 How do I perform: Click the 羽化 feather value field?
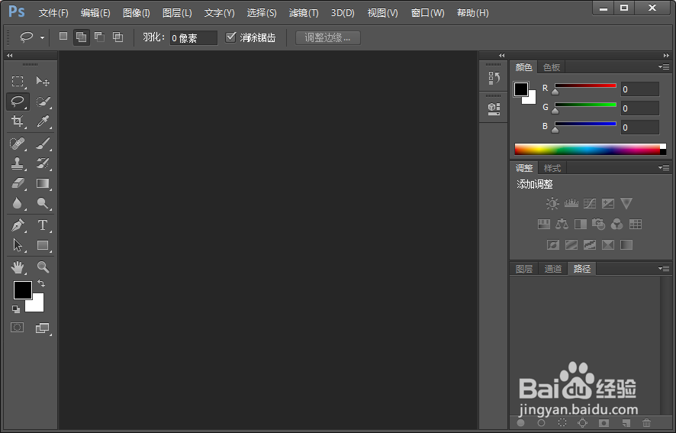[x=193, y=38]
